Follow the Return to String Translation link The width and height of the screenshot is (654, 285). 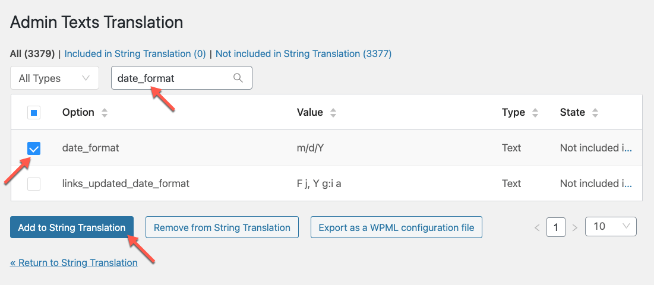(x=74, y=262)
